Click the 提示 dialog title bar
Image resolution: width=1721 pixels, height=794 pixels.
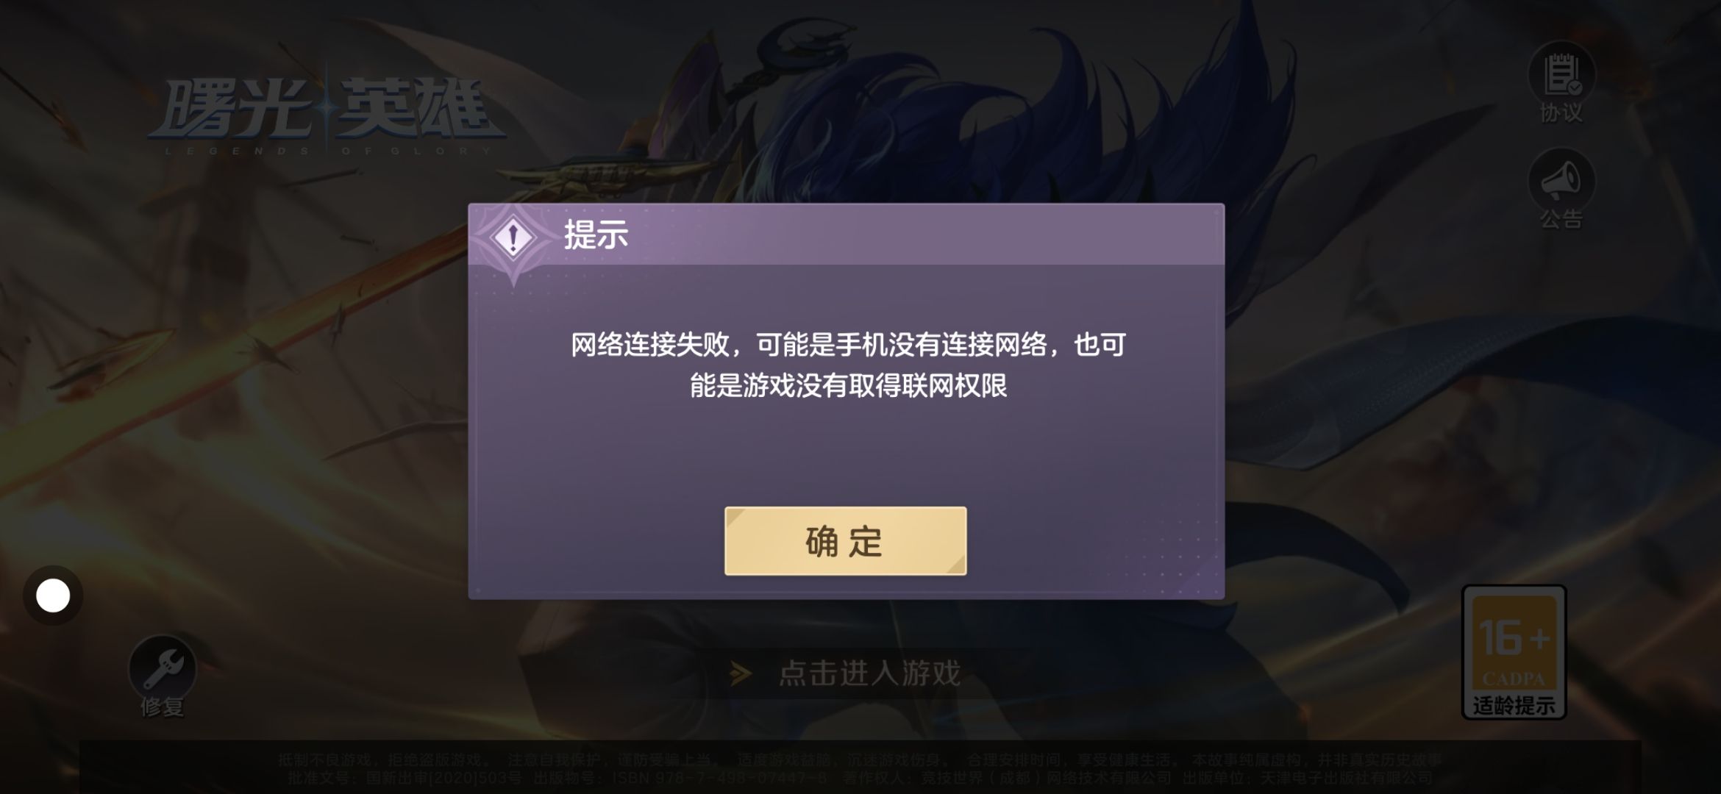point(846,235)
